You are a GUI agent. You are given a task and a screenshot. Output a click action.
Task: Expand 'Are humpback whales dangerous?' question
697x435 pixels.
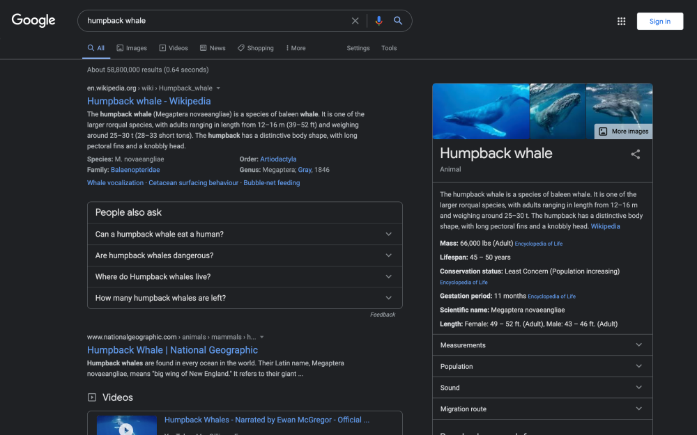click(245, 255)
